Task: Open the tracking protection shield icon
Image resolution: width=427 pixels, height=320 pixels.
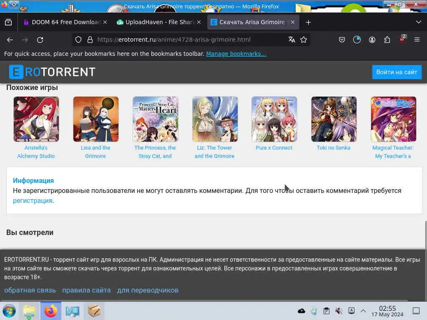Action: click(x=78, y=40)
